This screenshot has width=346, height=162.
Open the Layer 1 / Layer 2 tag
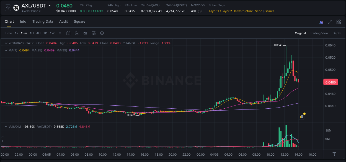pos(220,11)
